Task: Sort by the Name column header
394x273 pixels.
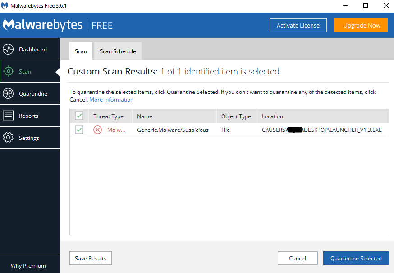Action: (x=174, y=116)
